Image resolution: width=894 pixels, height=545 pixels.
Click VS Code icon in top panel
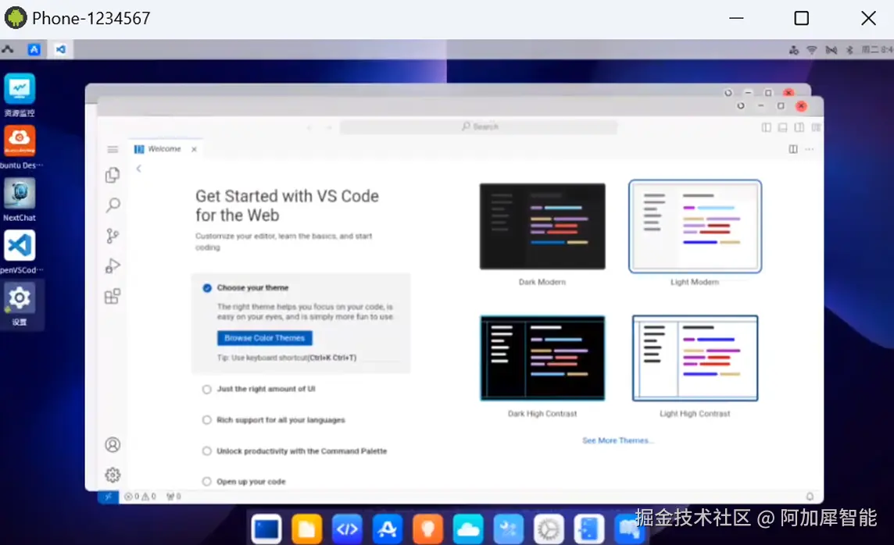[x=60, y=49]
